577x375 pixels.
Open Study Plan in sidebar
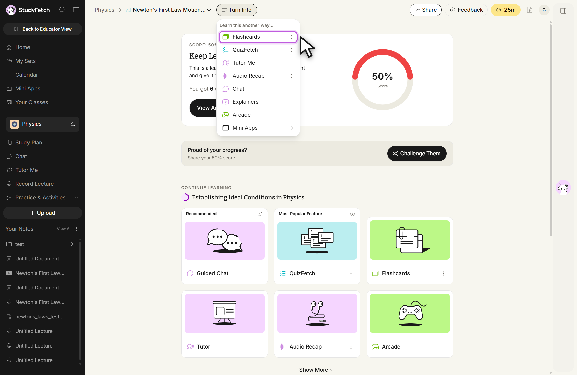point(42,143)
